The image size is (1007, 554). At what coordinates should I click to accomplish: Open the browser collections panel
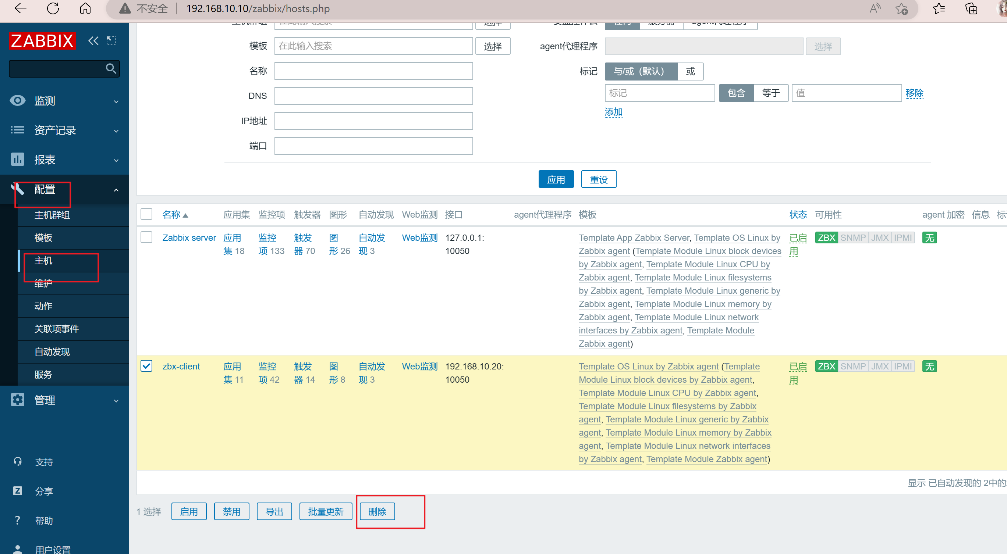pos(971,8)
